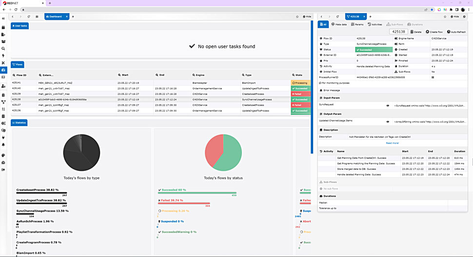The width and height of the screenshot is (473, 257).
Task: Add a new tab beside 425138
Action: pyautogui.click(x=371, y=17)
